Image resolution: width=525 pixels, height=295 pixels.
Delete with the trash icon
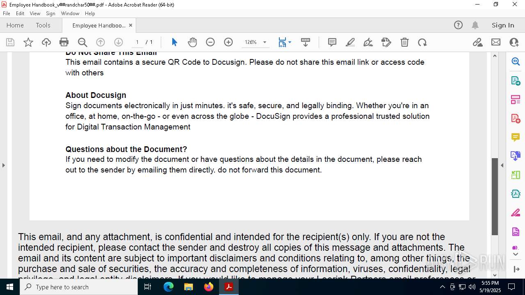pyautogui.click(x=404, y=42)
